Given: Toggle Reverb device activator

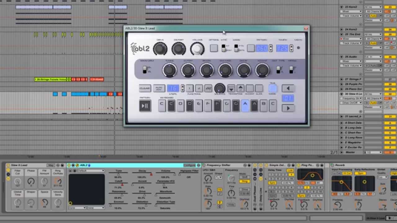Looking at the screenshot, I should (332, 165).
